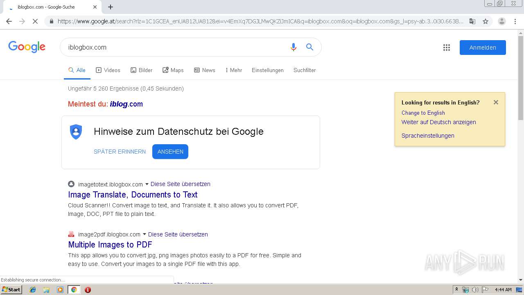
Task: Expand dropdown next to imagetotext.iblogbox.com
Action: [x=147, y=184]
